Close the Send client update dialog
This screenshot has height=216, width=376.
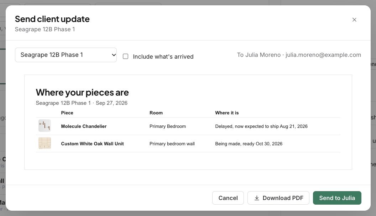(354, 20)
